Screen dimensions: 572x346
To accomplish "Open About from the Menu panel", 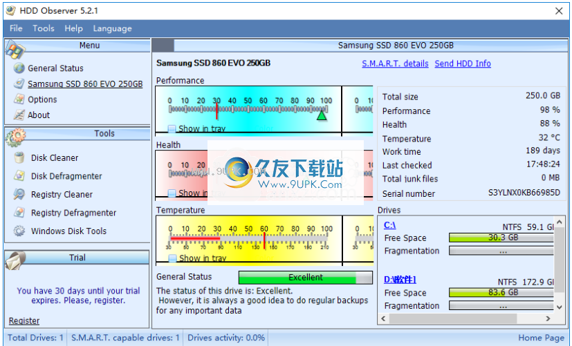I will click(39, 115).
